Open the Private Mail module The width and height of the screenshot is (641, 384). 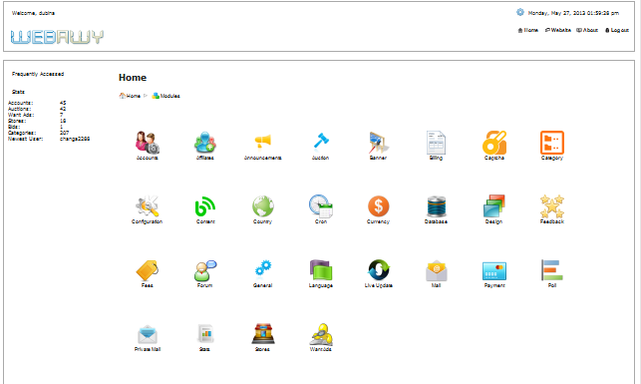(148, 337)
